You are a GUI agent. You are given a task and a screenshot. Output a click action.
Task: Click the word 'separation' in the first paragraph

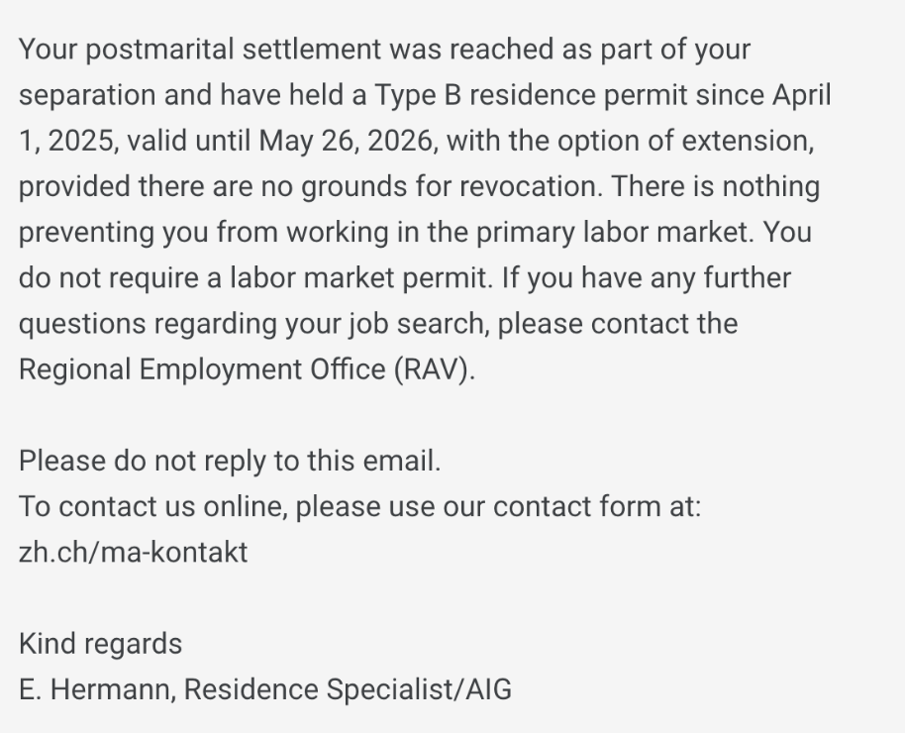pos(87,95)
